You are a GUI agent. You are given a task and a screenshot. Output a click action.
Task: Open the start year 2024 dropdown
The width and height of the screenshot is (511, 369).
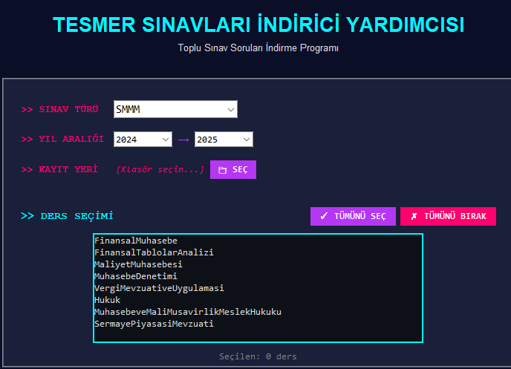(143, 140)
